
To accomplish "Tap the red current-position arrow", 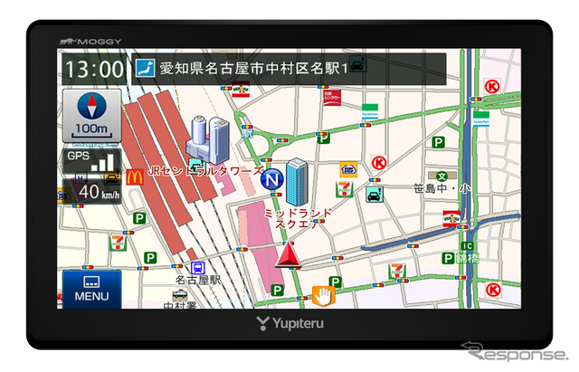I will click(x=288, y=254).
